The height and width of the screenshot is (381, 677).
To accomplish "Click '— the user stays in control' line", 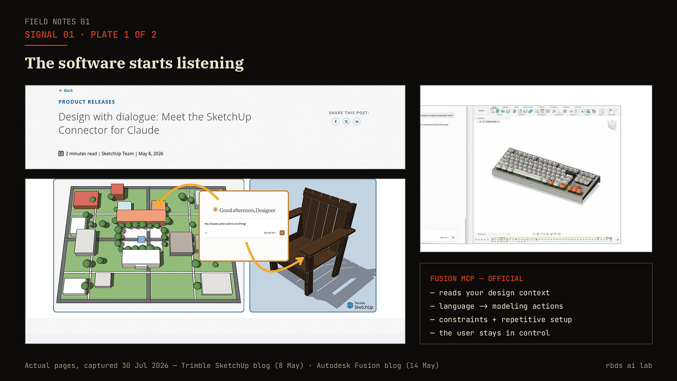I will point(490,333).
